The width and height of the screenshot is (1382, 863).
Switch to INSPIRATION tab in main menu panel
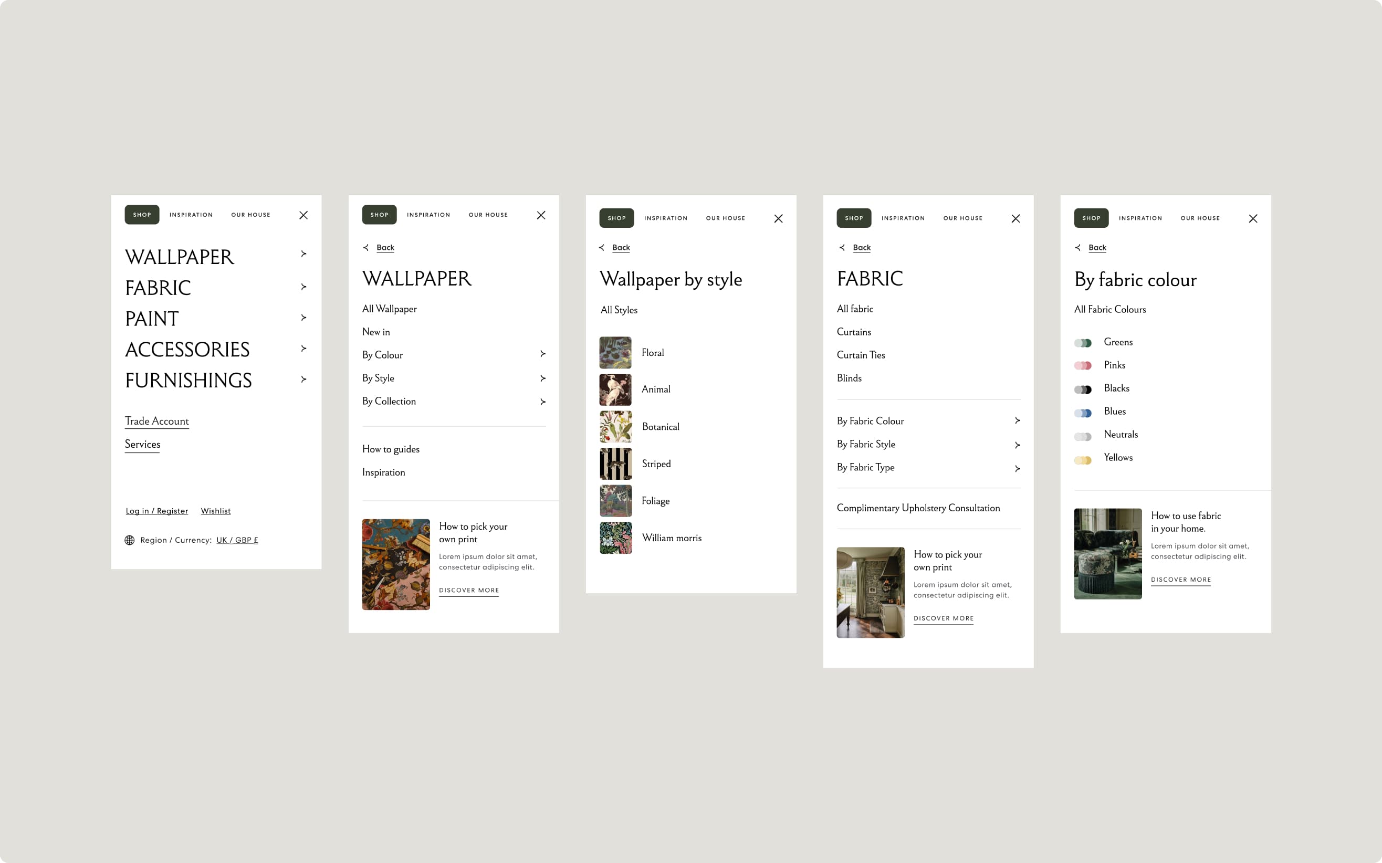191,215
